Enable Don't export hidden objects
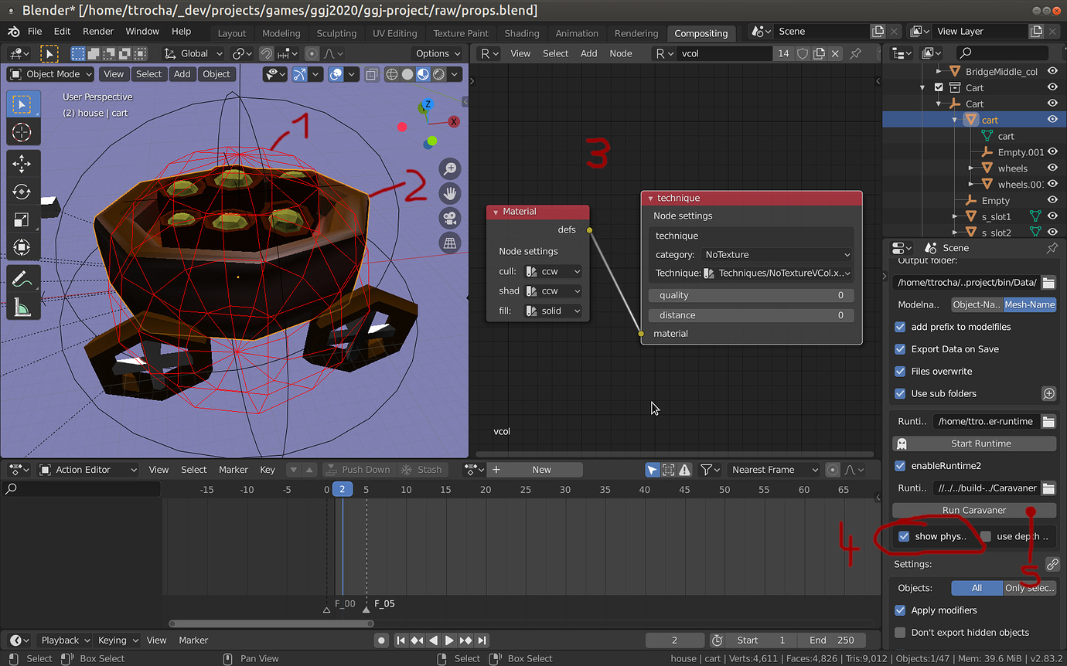This screenshot has height=666, width=1067. point(900,632)
